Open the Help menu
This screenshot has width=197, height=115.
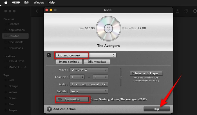tap(52, 3)
